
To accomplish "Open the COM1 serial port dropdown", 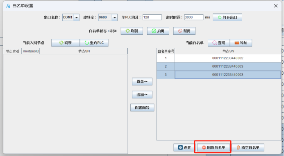I will click(77, 18).
